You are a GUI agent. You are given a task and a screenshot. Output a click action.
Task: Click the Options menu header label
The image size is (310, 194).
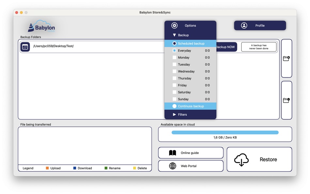click(190, 25)
